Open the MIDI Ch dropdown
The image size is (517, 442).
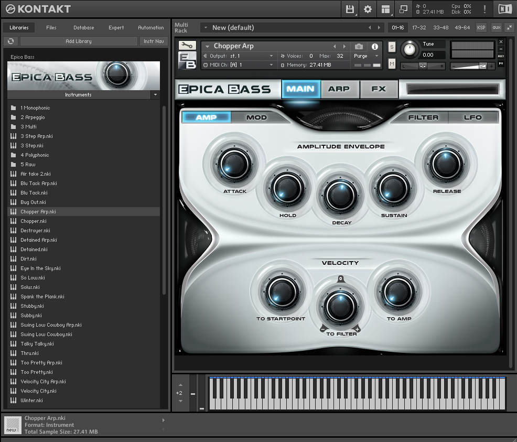pyautogui.click(x=272, y=65)
